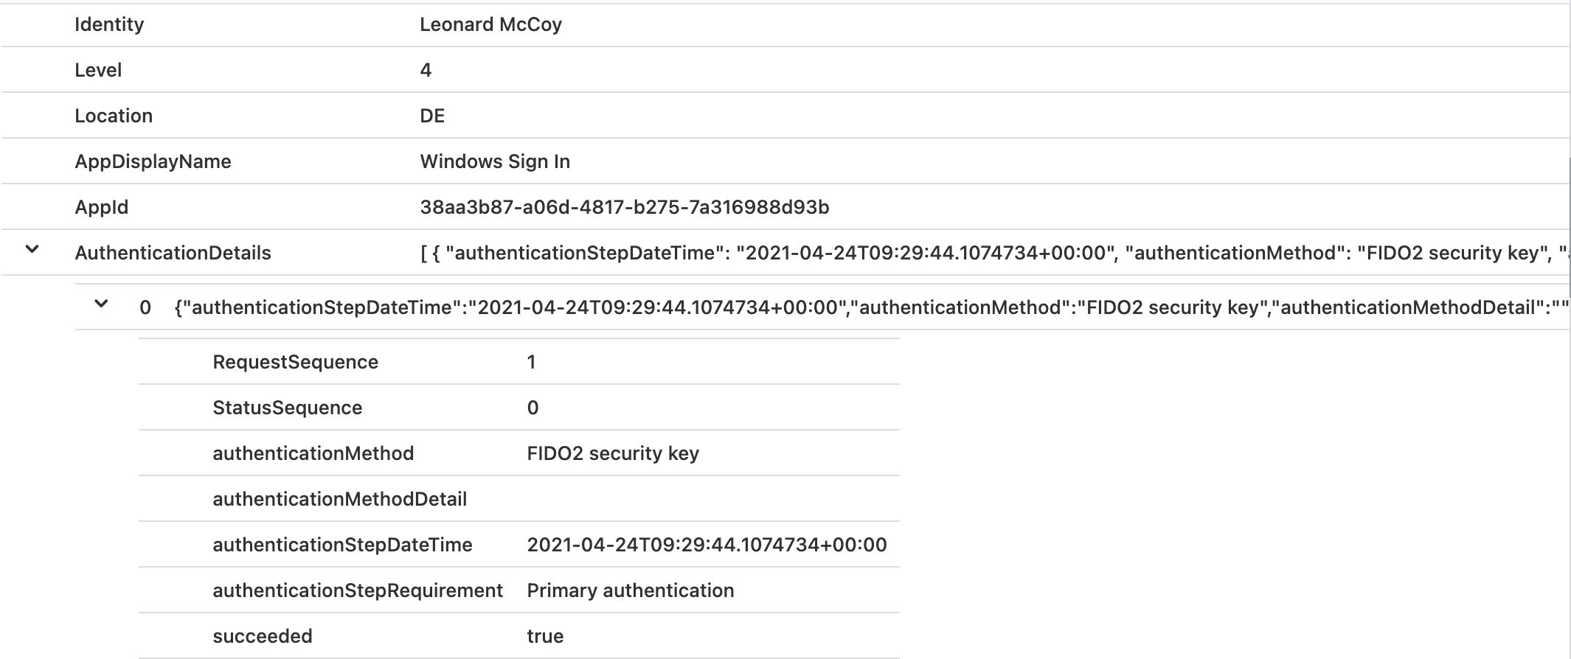The image size is (1571, 659).
Task: Select the AuthenticationDetails JSON array preview
Action: [993, 253]
